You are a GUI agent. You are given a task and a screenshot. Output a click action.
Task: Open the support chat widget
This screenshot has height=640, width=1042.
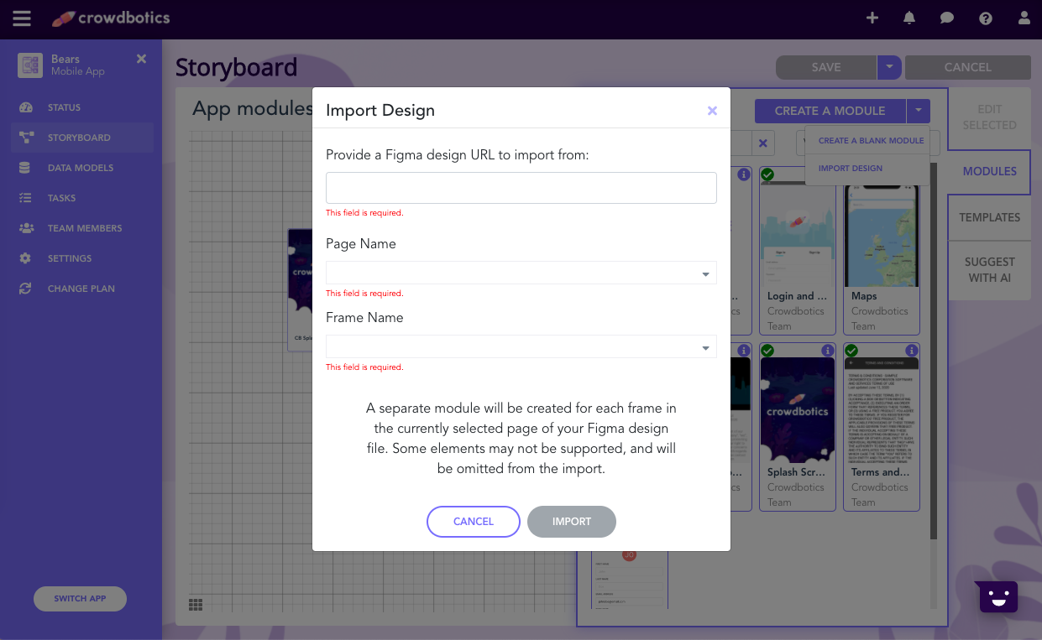tap(997, 596)
